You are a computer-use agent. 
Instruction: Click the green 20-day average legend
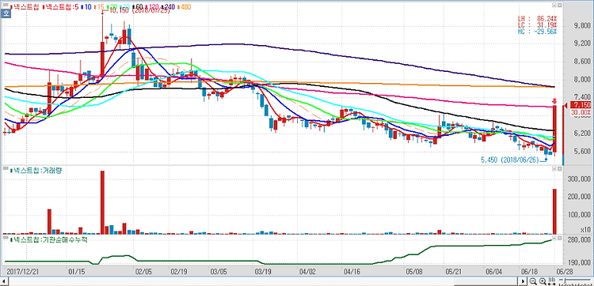click(112, 7)
